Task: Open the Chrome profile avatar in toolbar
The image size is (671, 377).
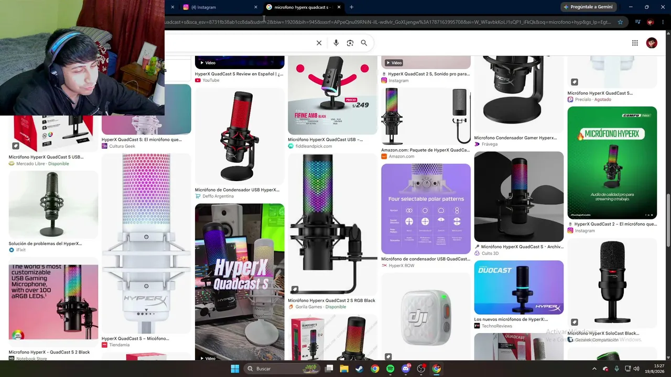Action: coord(651,22)
